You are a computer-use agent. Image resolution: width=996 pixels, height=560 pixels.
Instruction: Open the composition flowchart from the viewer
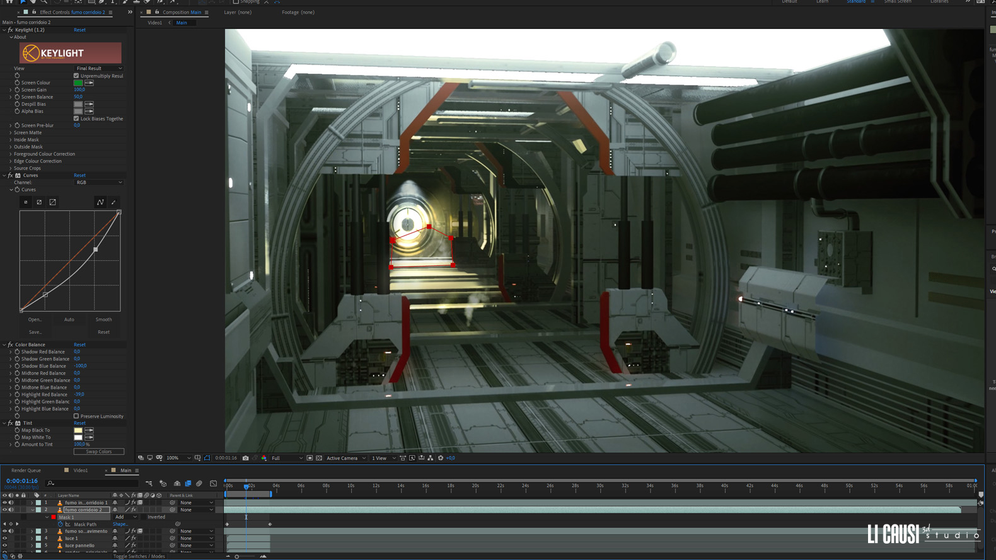click(x=431, y=458)
